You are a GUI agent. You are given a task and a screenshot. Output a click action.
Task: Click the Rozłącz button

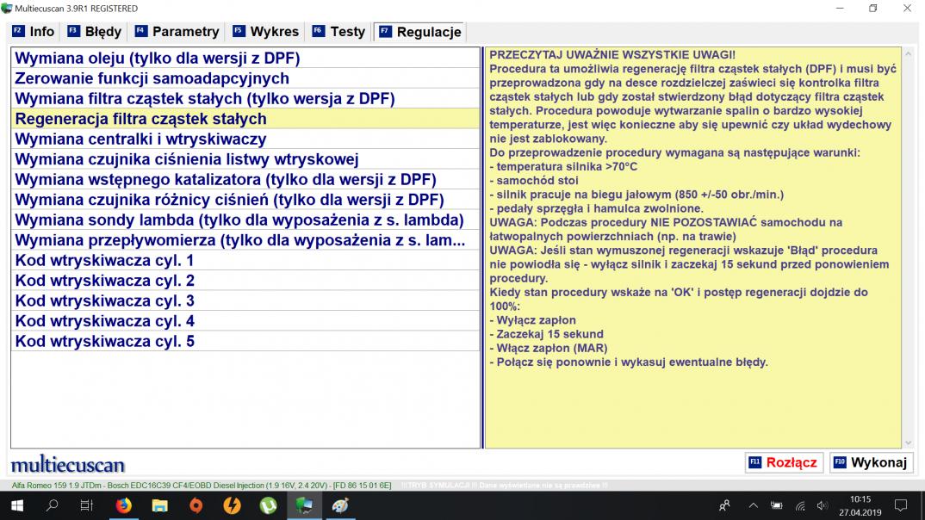(784, 462)
